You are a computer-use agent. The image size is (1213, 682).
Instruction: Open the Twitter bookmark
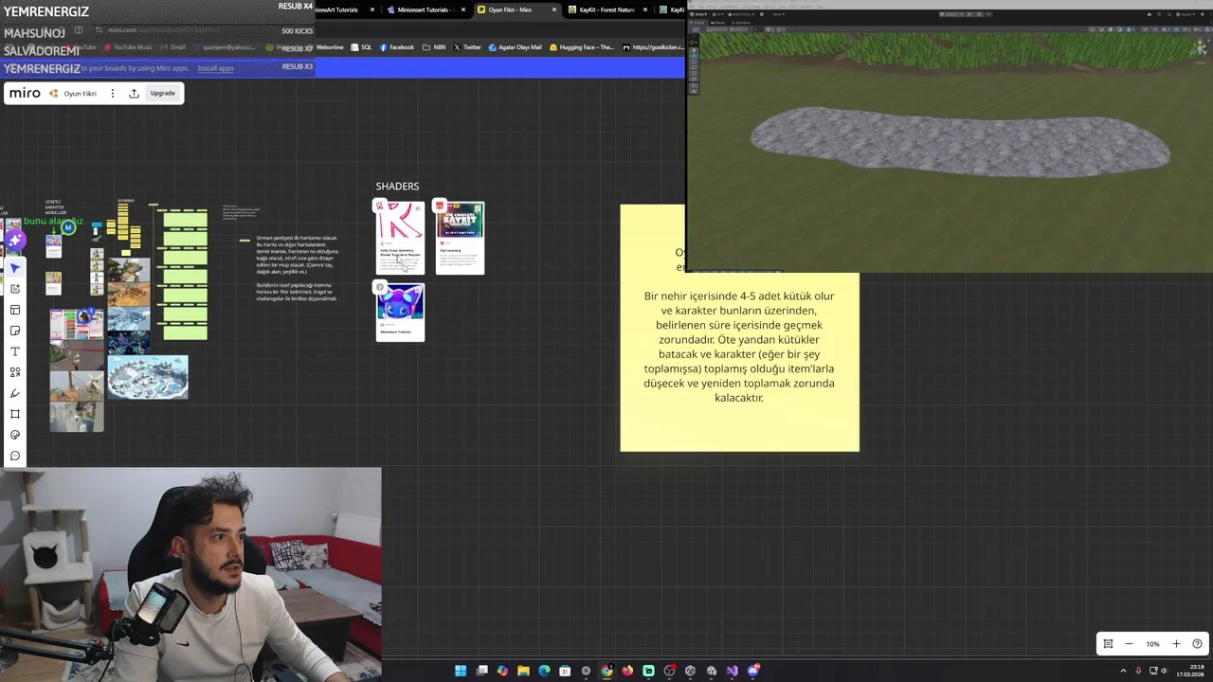coord(466,47)
